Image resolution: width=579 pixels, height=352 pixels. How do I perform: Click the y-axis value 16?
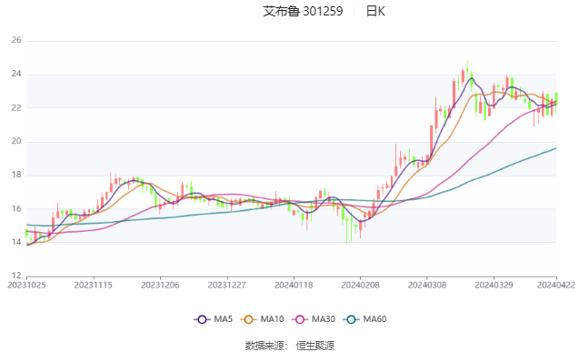(x=16, y=208)
